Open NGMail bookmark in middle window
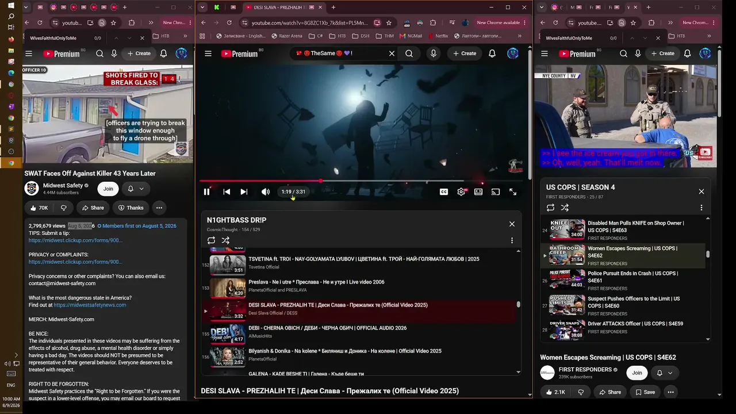 (411, 36)
